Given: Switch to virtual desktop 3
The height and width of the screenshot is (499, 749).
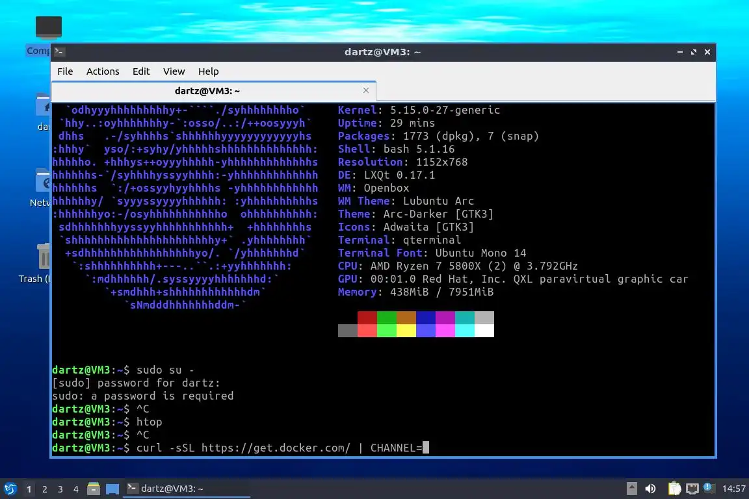Looking at the screenshot, I should [60, 489].
